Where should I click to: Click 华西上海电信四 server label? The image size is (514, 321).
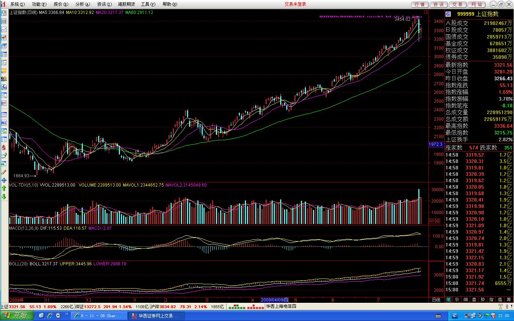pos(281,306)
